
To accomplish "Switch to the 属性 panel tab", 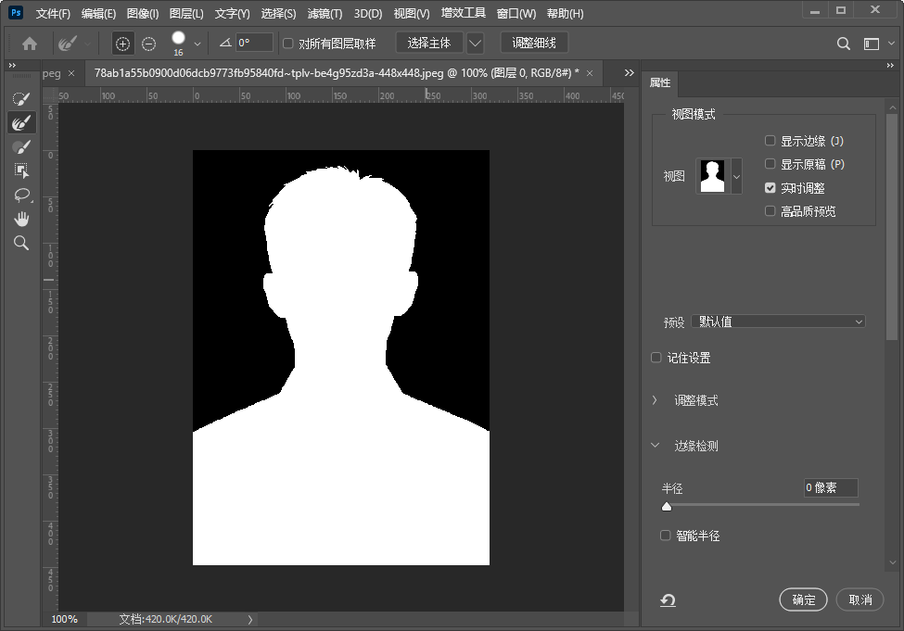I will [x=660, y=83].
